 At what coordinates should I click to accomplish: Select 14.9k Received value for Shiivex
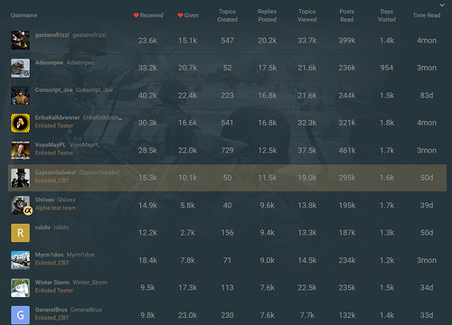(x=147, y=206)
